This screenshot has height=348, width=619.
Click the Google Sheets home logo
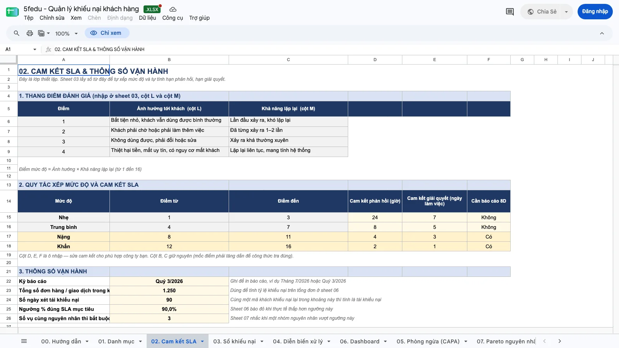pos(12,12)
